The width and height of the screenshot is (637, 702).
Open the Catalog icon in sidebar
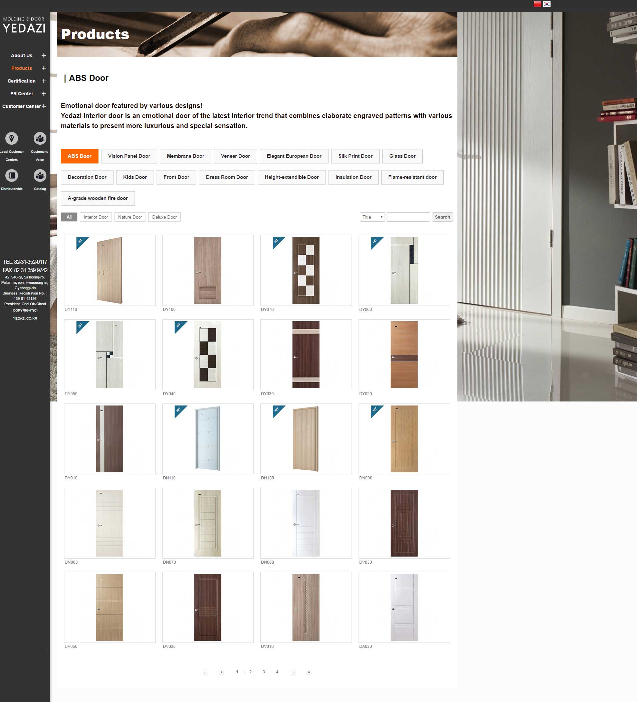coord(40,175)
